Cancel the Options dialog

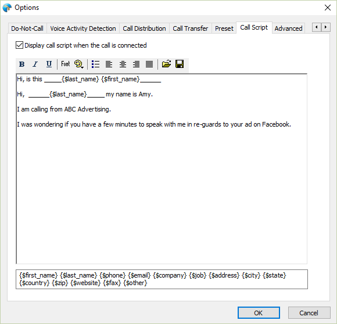(309, 312)
